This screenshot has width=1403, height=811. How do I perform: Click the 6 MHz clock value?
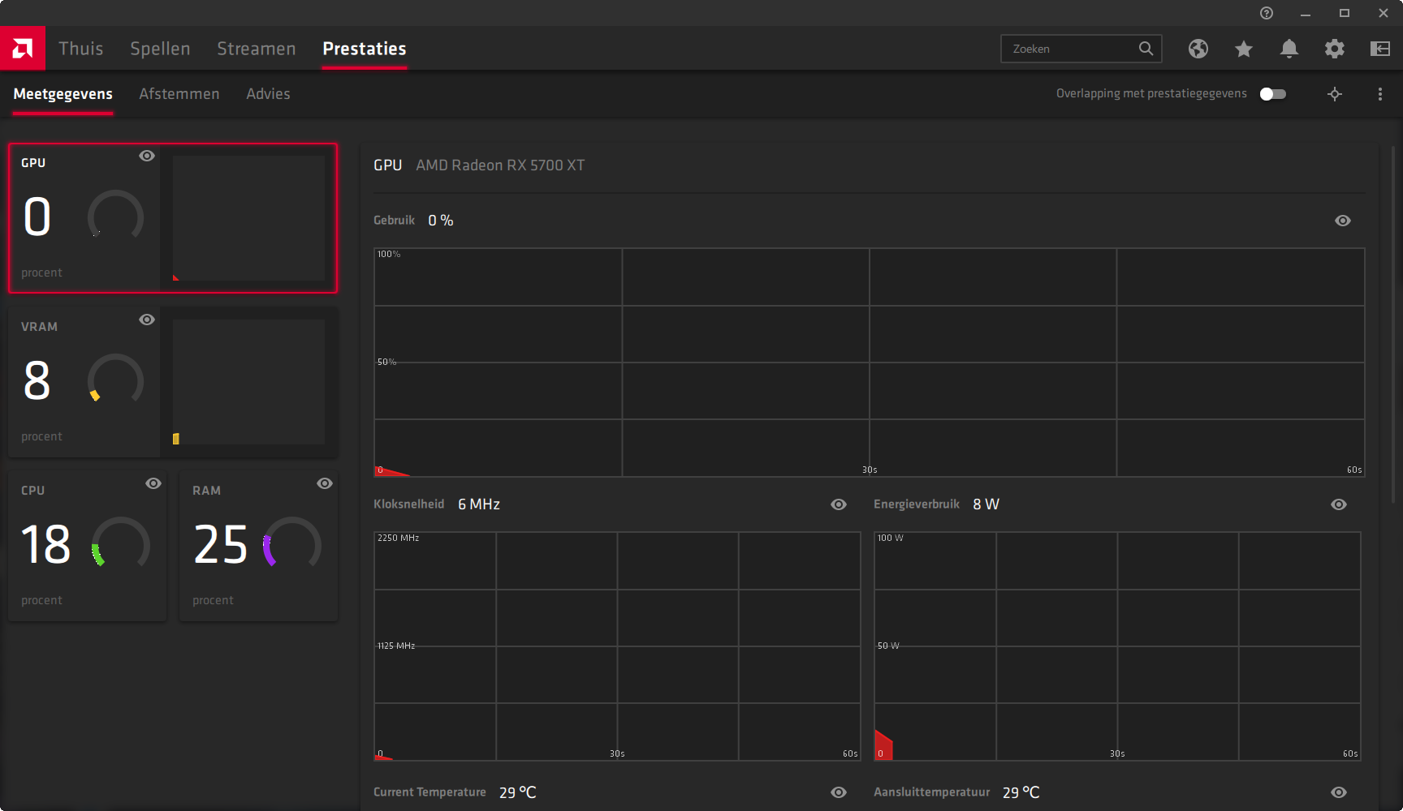(x=479, y=504)
